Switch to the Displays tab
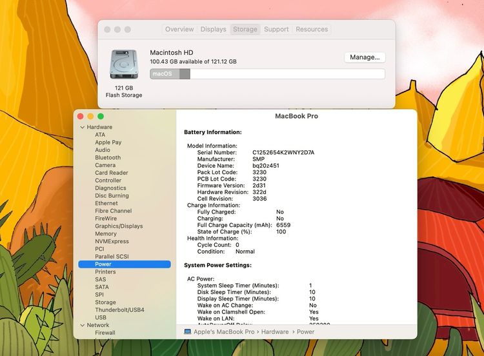The height and width of the screenshot is (356, 484). [214, 29]
